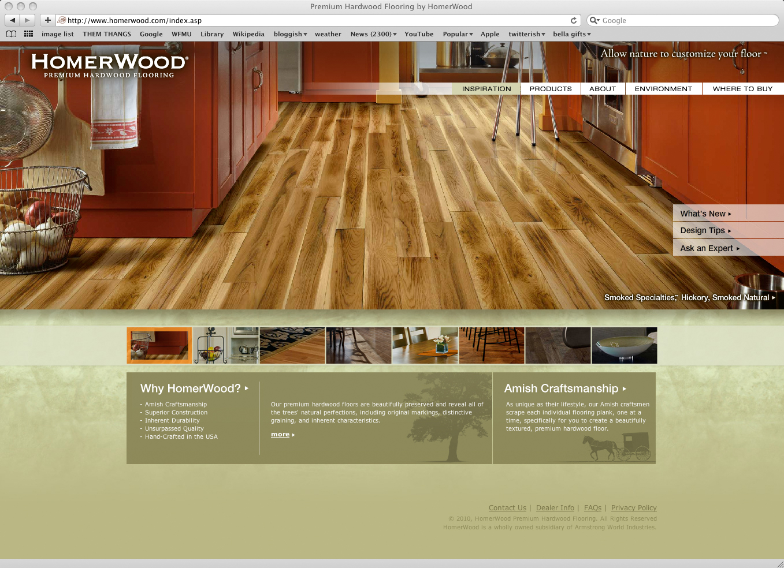Open the Why HomerWood? heading link
The width and height of the screenshot is (784, 568).
(x=194, y=388)
